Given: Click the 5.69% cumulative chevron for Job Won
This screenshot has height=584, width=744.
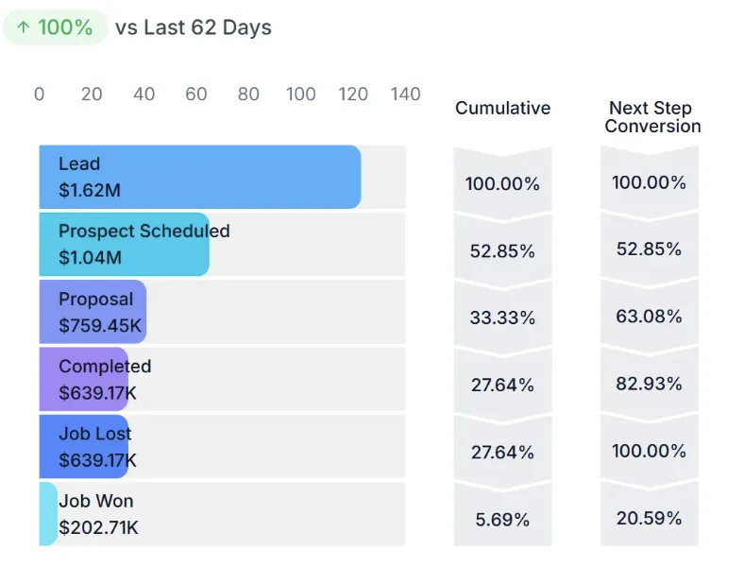Looking at the screenshot, I should [502, 520].
